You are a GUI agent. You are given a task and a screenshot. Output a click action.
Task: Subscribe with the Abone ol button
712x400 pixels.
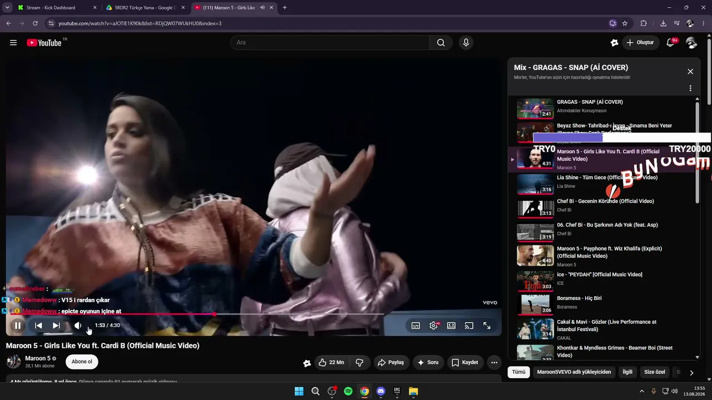coord(82,362)
